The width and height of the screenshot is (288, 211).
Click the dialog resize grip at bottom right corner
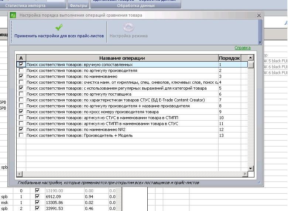(x=259, y=183)
